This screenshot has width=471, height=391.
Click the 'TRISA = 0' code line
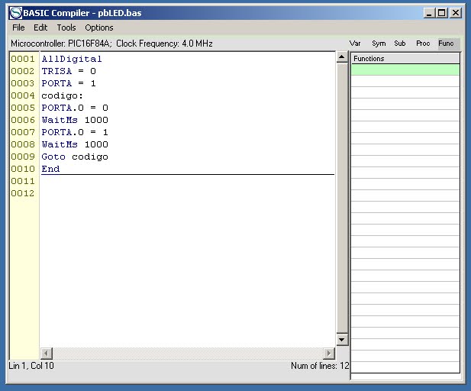(x=69, y=71)
